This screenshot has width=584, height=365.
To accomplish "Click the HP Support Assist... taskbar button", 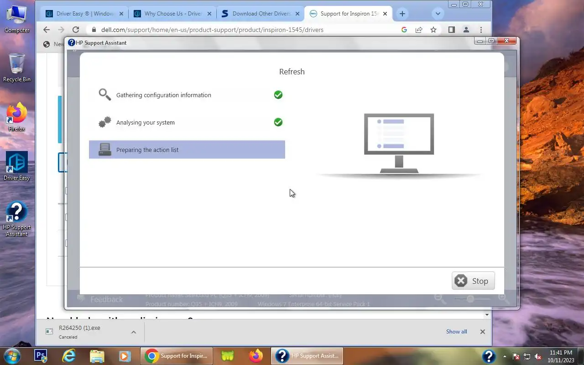I will (x=308, y=356).
